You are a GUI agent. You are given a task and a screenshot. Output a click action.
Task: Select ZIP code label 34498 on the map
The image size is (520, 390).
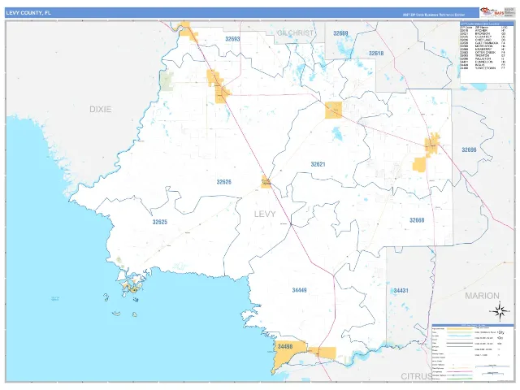click(285, 347)
